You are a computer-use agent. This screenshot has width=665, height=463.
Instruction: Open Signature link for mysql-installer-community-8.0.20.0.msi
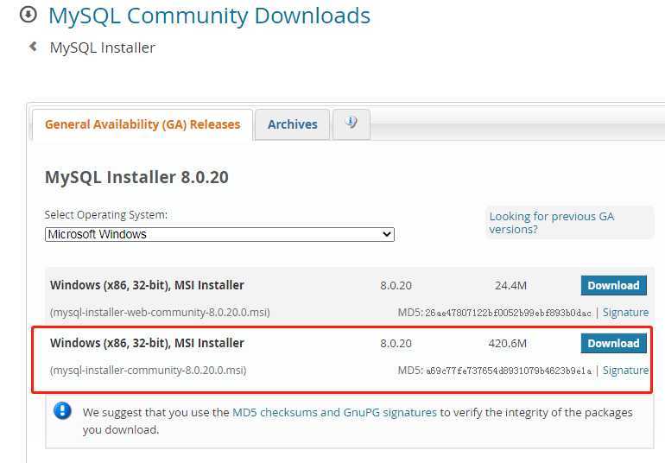tap(625, 370)
